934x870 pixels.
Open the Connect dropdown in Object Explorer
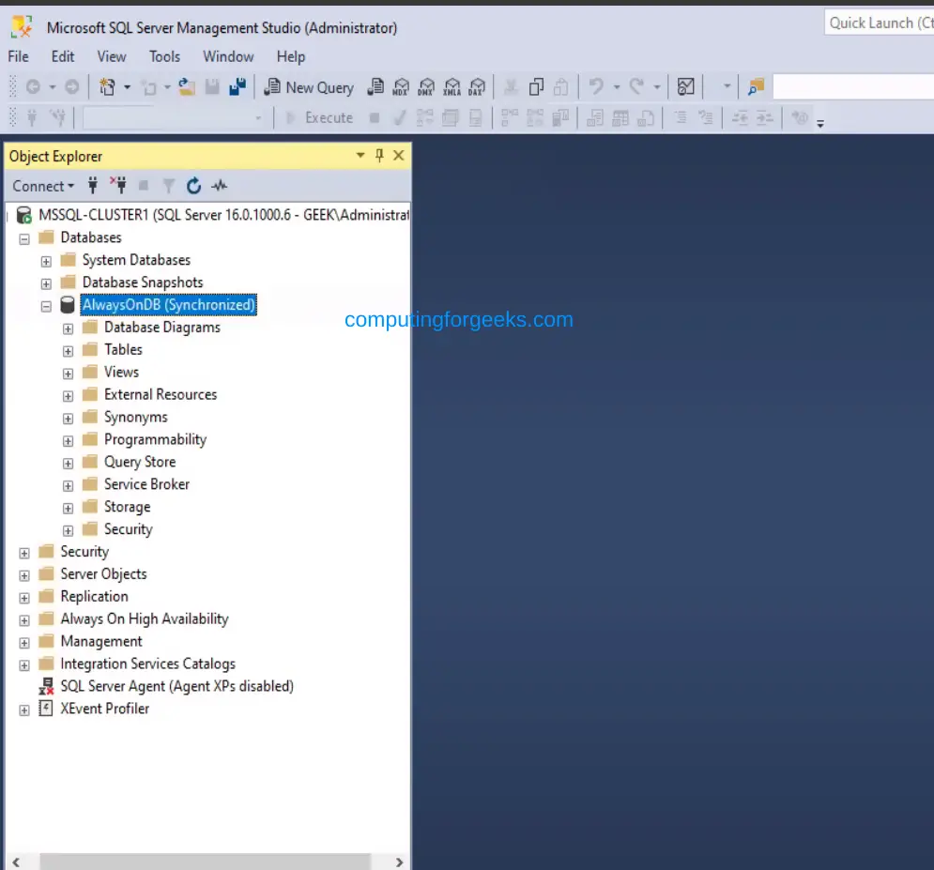(43, 186)
